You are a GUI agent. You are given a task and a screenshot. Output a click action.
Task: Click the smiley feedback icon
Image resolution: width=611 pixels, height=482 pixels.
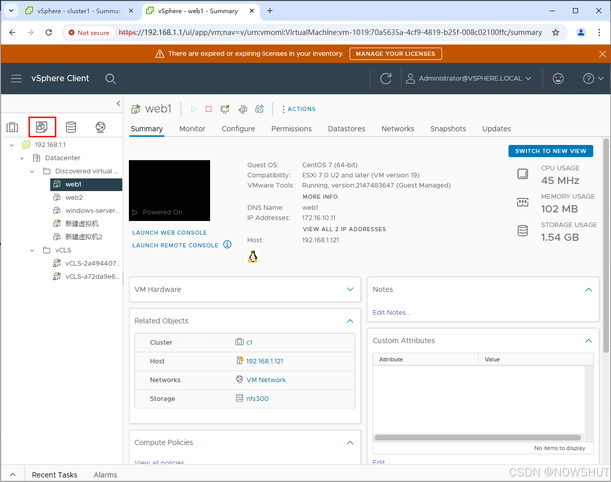coord(558,79)
